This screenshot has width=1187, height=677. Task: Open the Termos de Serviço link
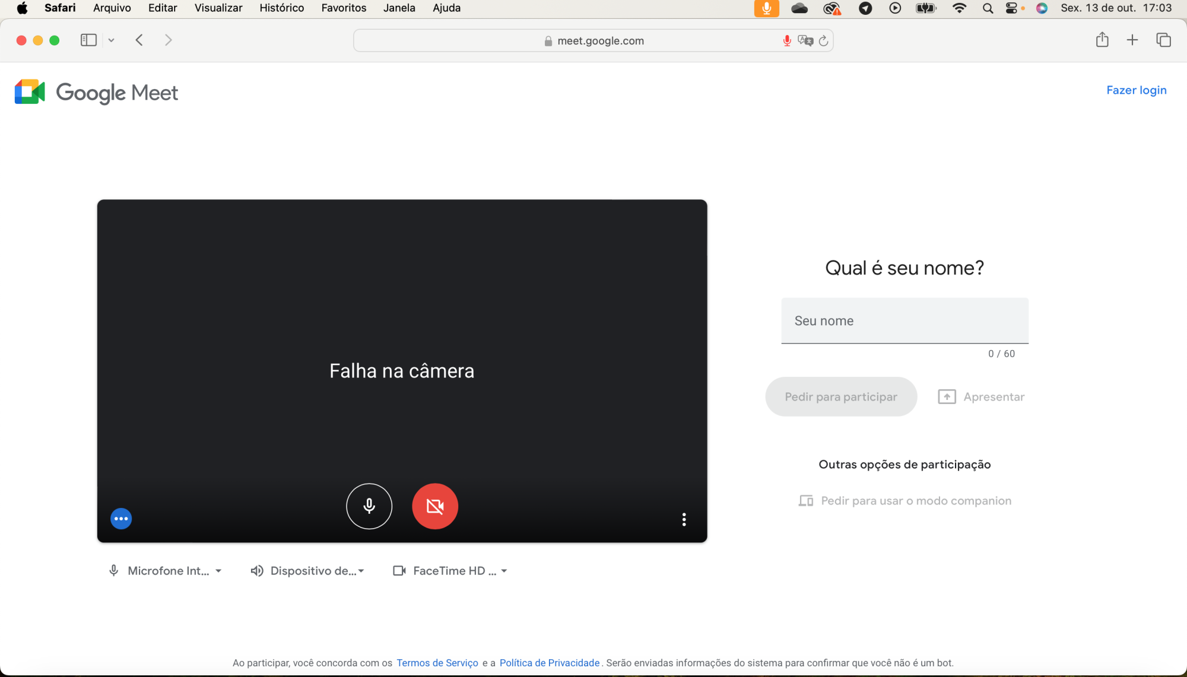click(x=437, y=663)
